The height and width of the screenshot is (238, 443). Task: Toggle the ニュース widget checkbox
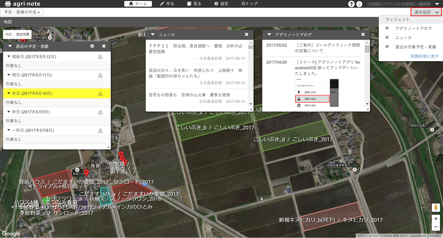[x=387, y=37]
